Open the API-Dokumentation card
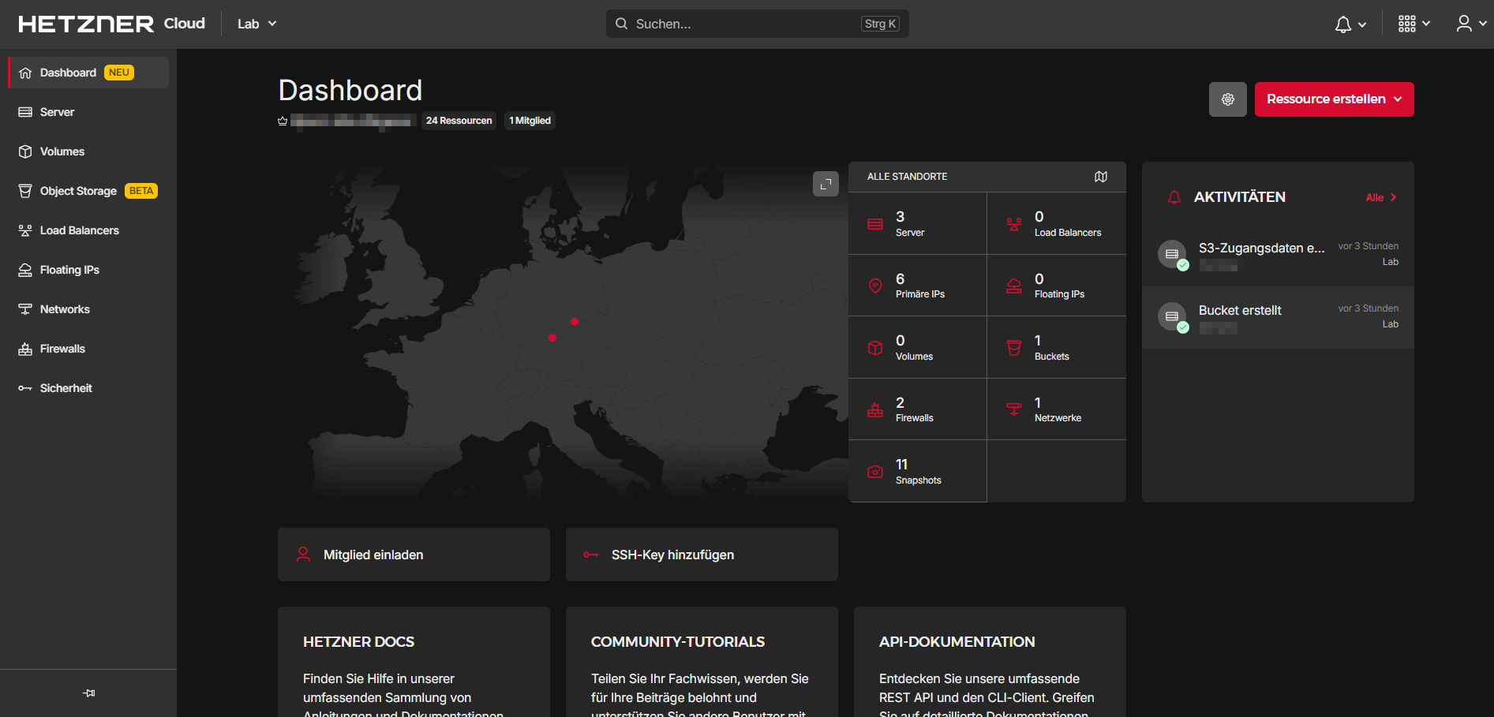Screen dimensions: 1494x717 point(990,662)
